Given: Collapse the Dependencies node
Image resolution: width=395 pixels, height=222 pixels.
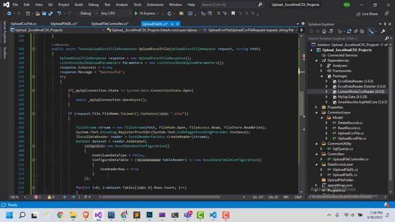Looking at the screenshot, I should pos(317,60).
